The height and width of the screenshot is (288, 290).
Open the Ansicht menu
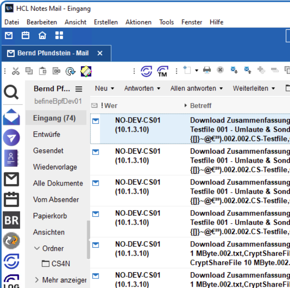pos(75,22)
